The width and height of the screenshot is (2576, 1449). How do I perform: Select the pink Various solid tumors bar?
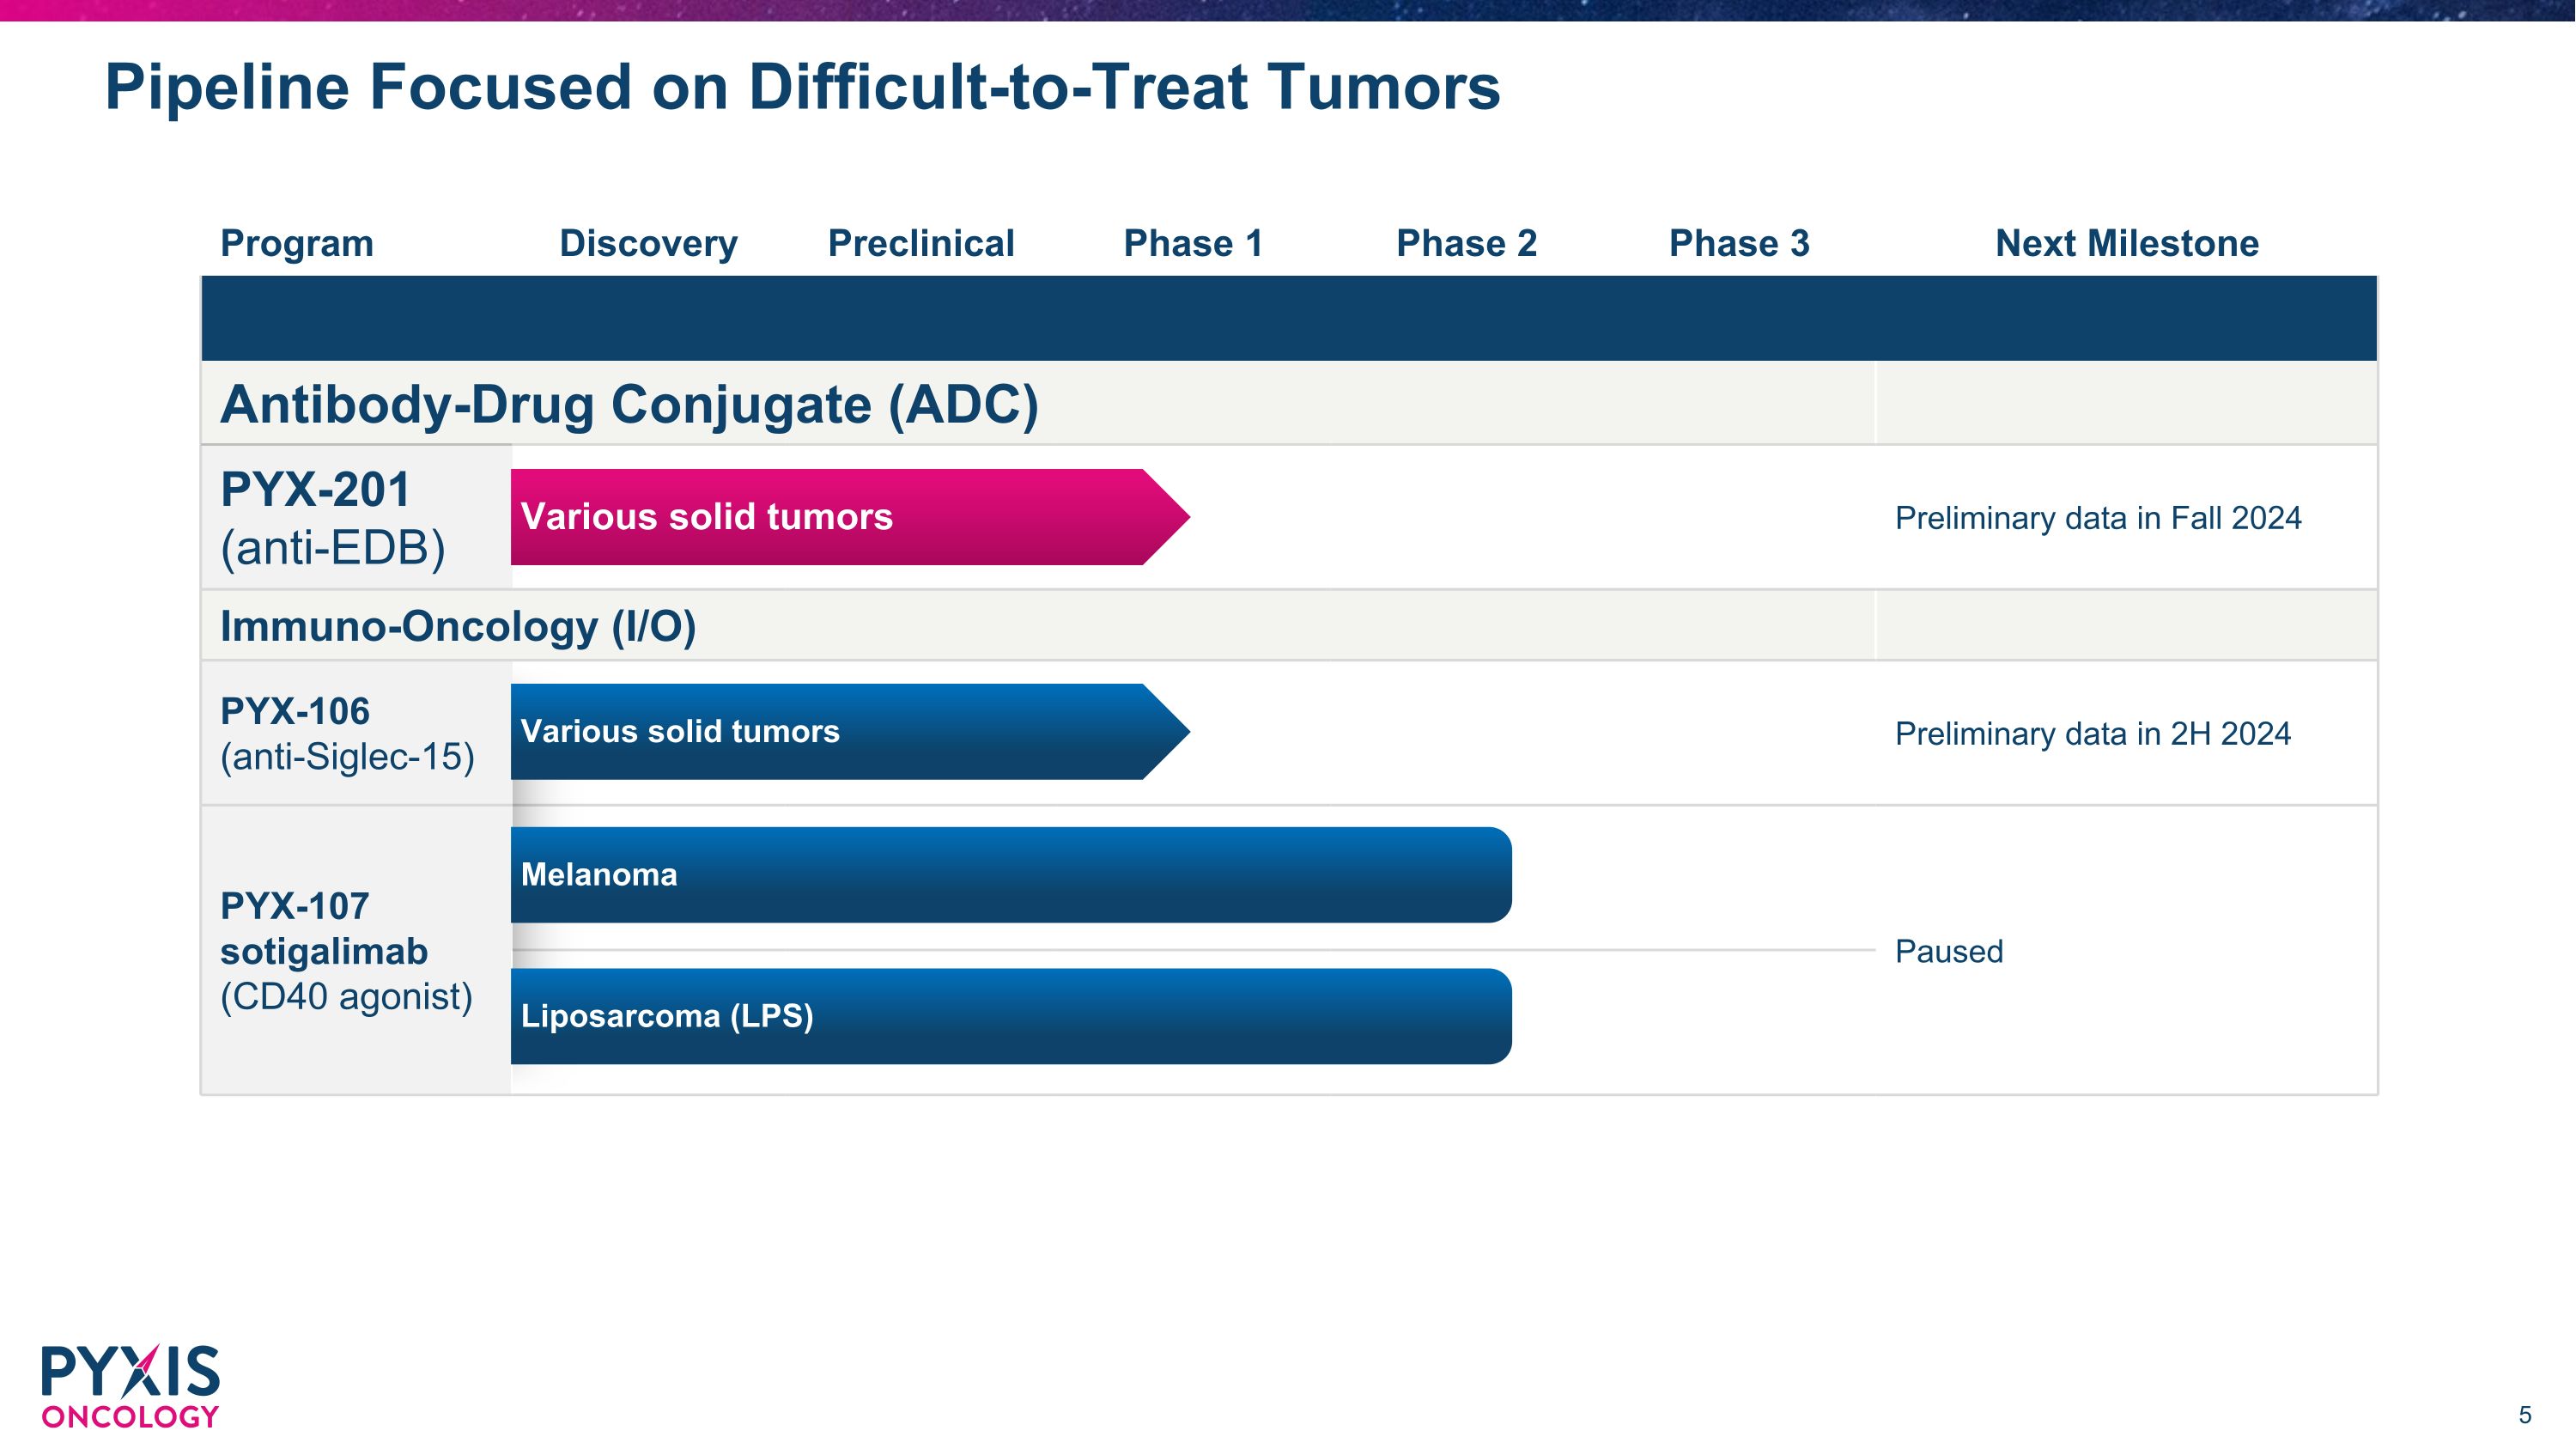tap(850, 517)
